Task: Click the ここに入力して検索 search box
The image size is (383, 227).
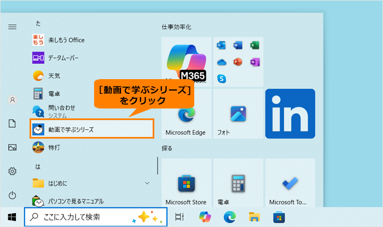Action: coord(96,217)
